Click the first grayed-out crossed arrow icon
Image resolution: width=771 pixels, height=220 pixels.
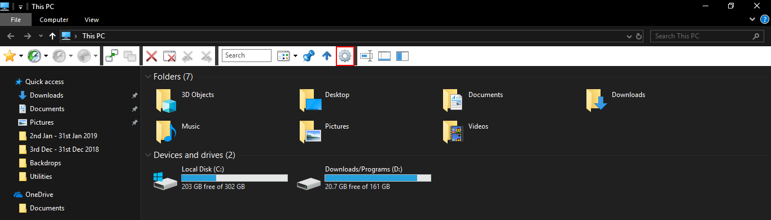(x=188, y=56)
